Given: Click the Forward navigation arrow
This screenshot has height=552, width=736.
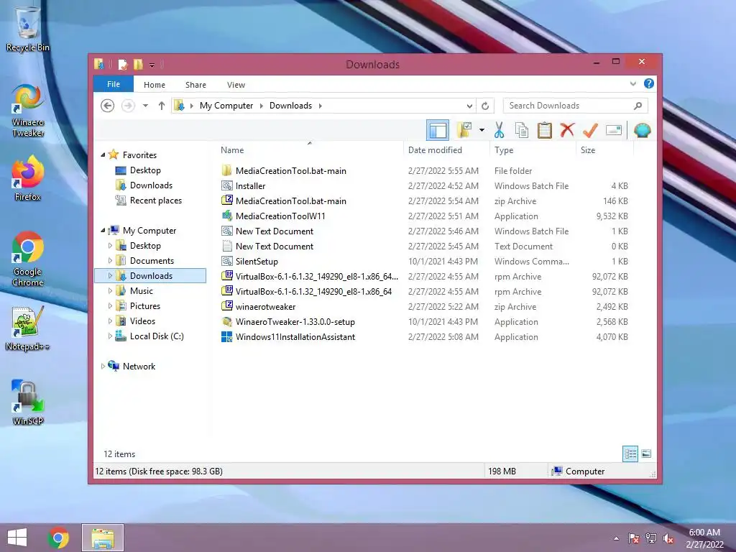Looking at the screenshot, I should 128,106.
